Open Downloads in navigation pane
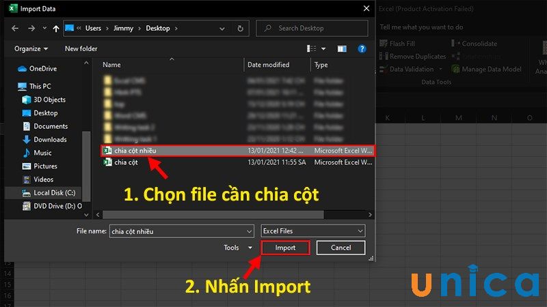This screenshot has height=307, width=547. (x=50, y=139)
